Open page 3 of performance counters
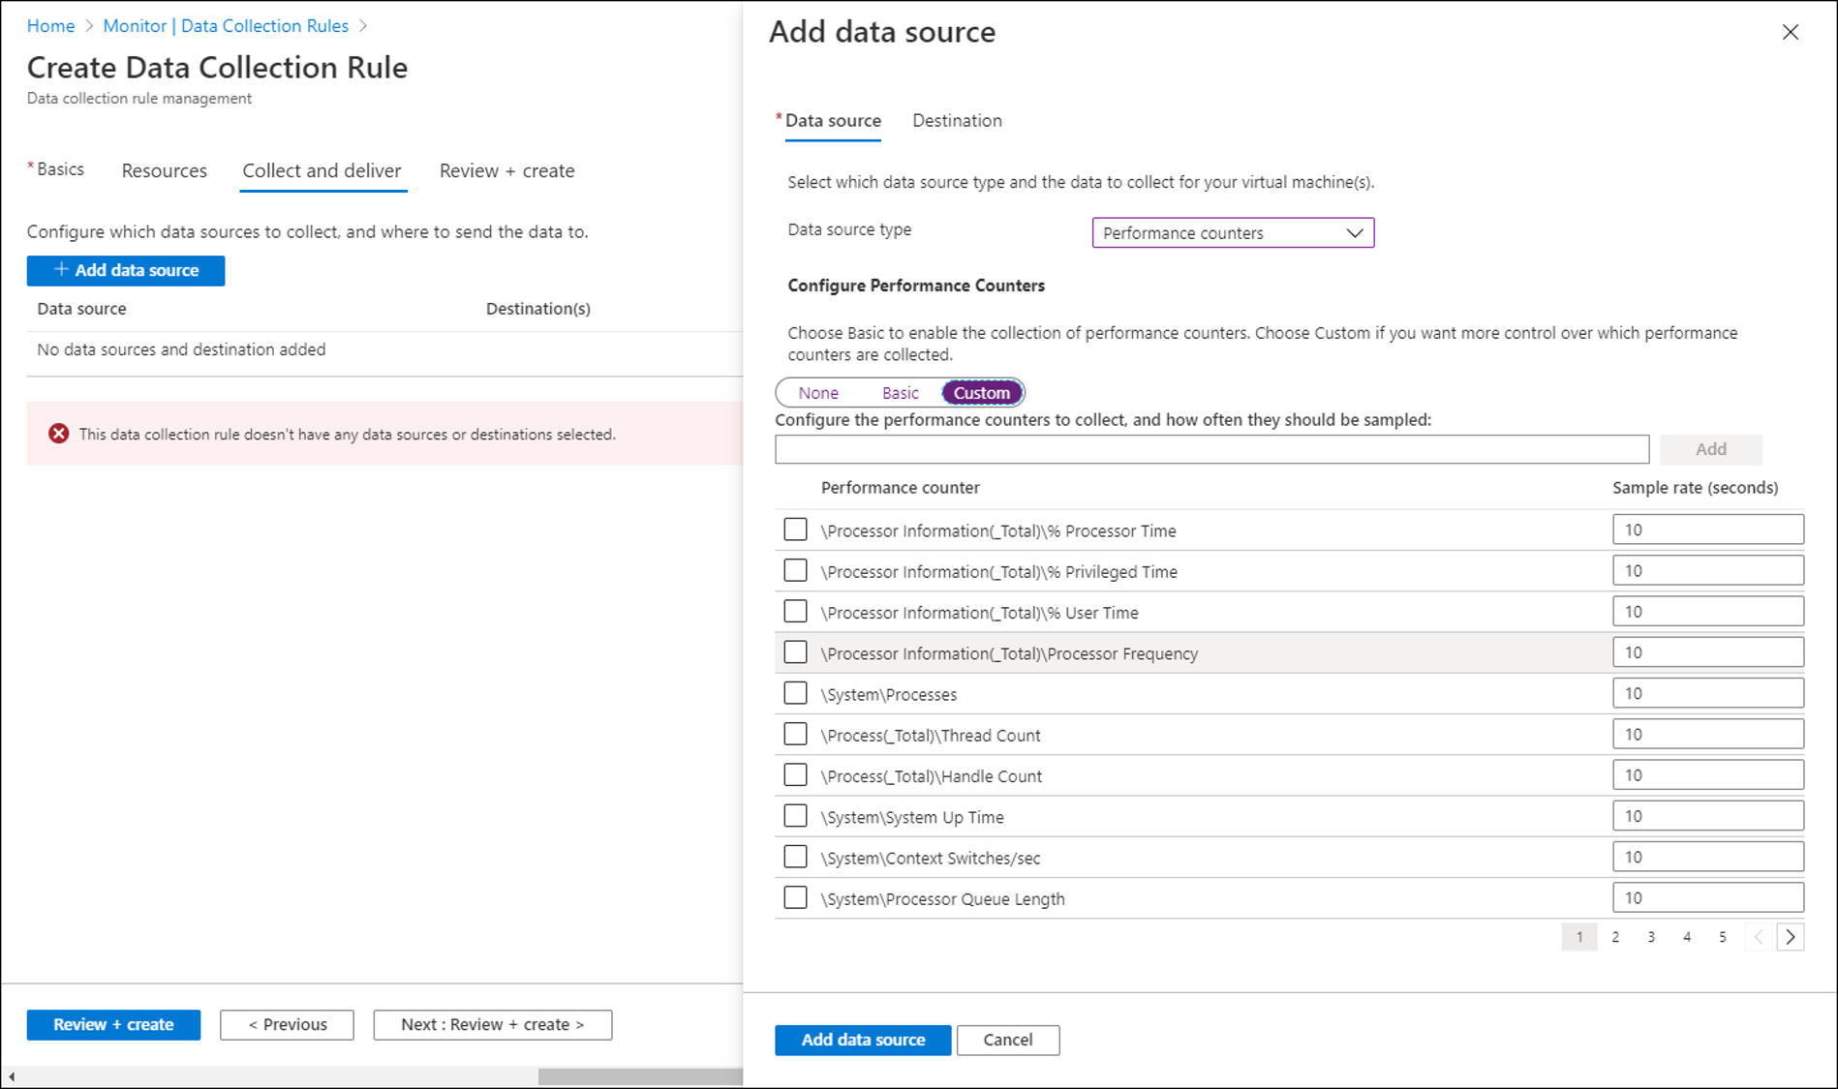The height and width of the screenshot is (1089, 1838). 1651,937
